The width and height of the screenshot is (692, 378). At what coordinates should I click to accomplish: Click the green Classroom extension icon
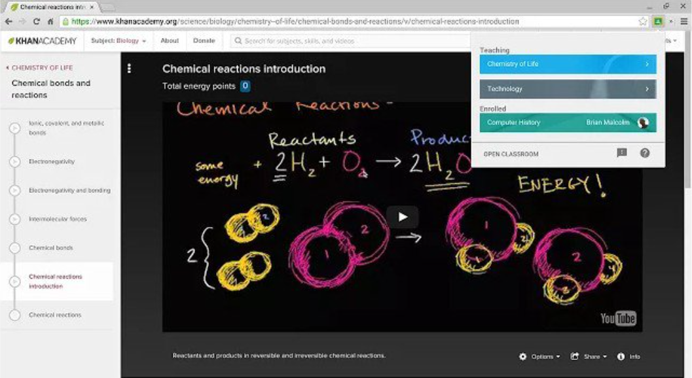tap(657, 21)
